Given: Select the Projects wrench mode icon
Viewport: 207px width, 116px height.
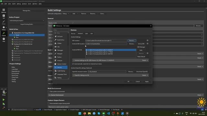Looking at the screenshot, I should click(x=4, y=34).
